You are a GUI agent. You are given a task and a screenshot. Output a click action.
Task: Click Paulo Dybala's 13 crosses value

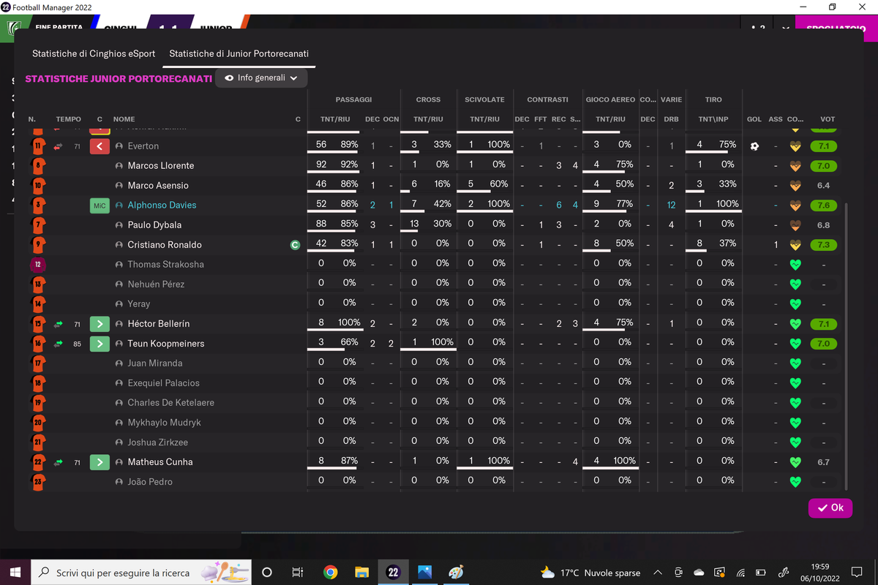click(414, 224)
